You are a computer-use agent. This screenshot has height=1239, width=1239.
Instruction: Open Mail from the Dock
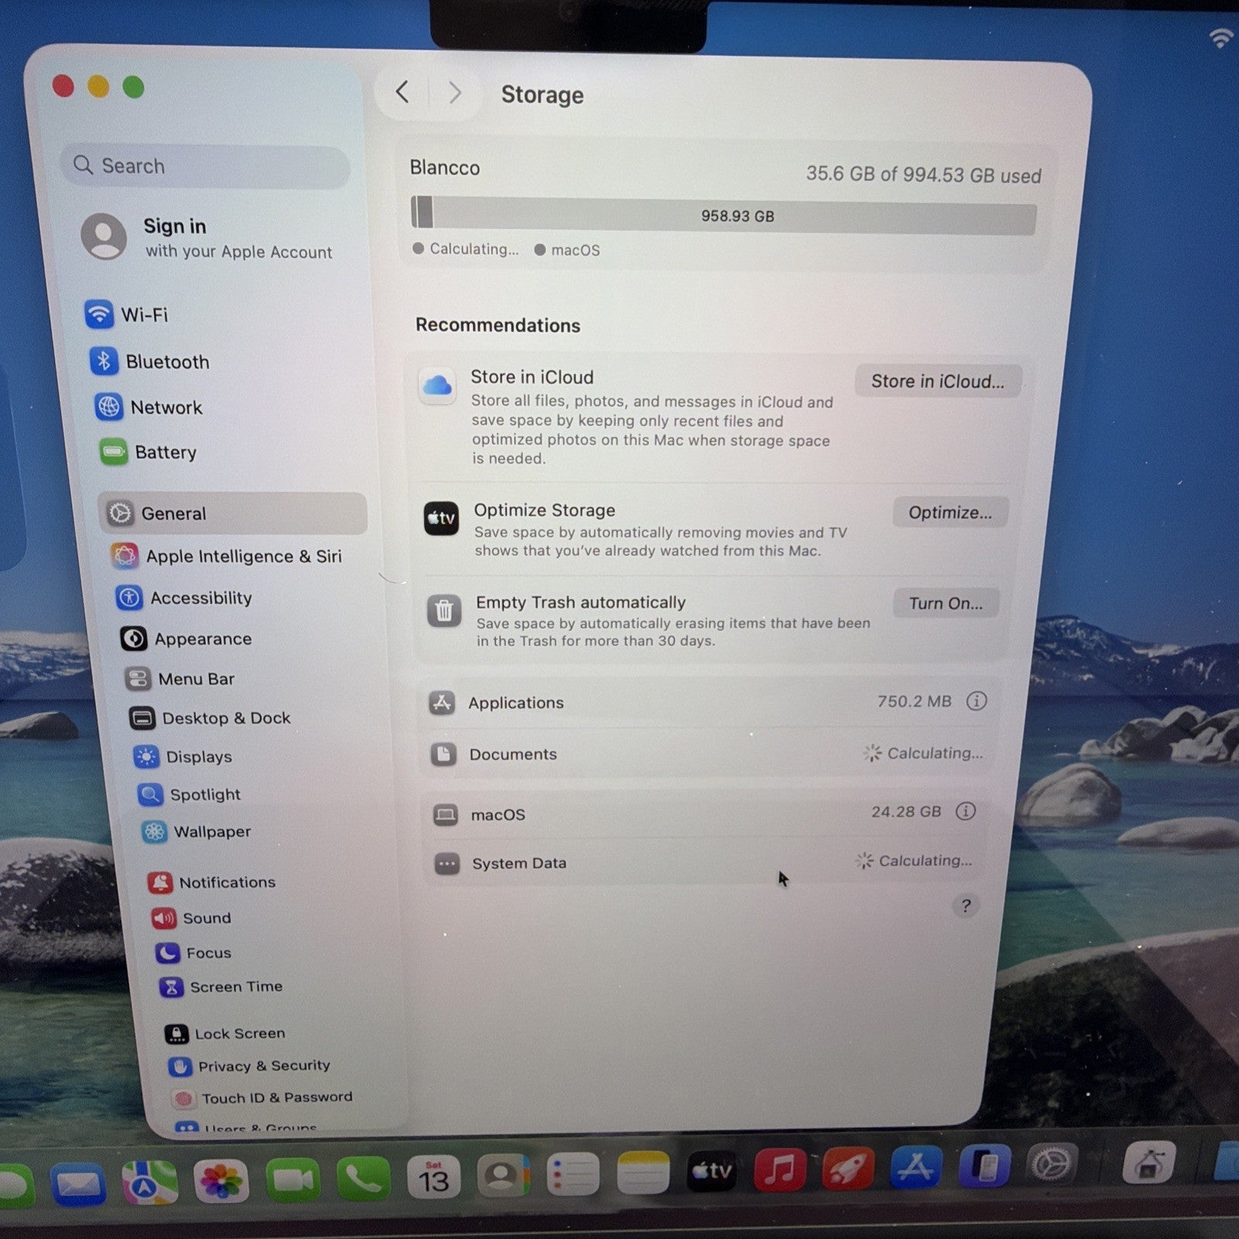click(x=77, y=1182)
